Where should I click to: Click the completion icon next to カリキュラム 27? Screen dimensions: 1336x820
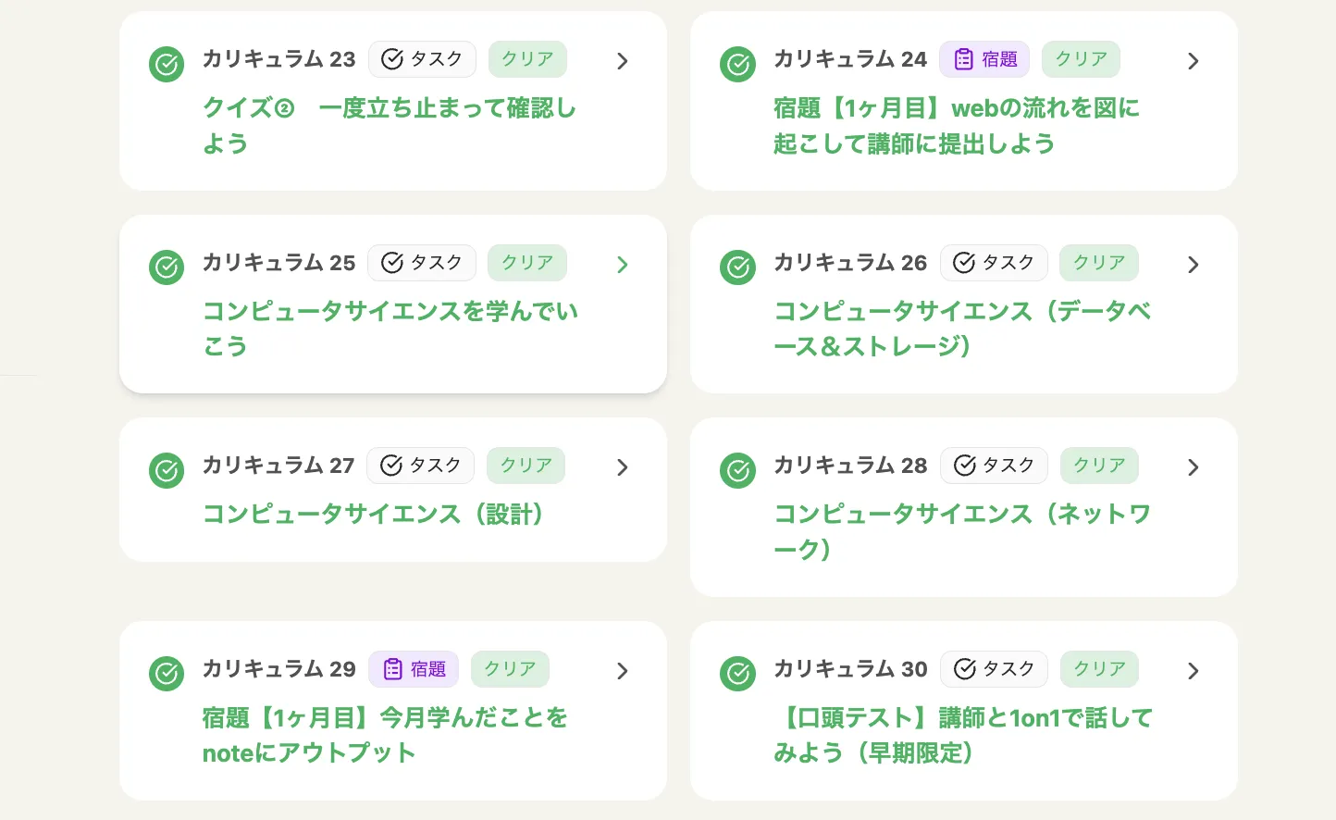167,471
